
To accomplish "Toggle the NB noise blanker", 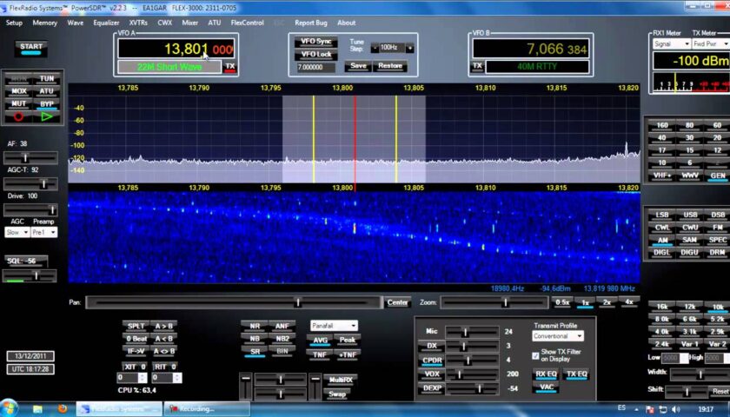I will pyautogui.click(x=254, y=339).
